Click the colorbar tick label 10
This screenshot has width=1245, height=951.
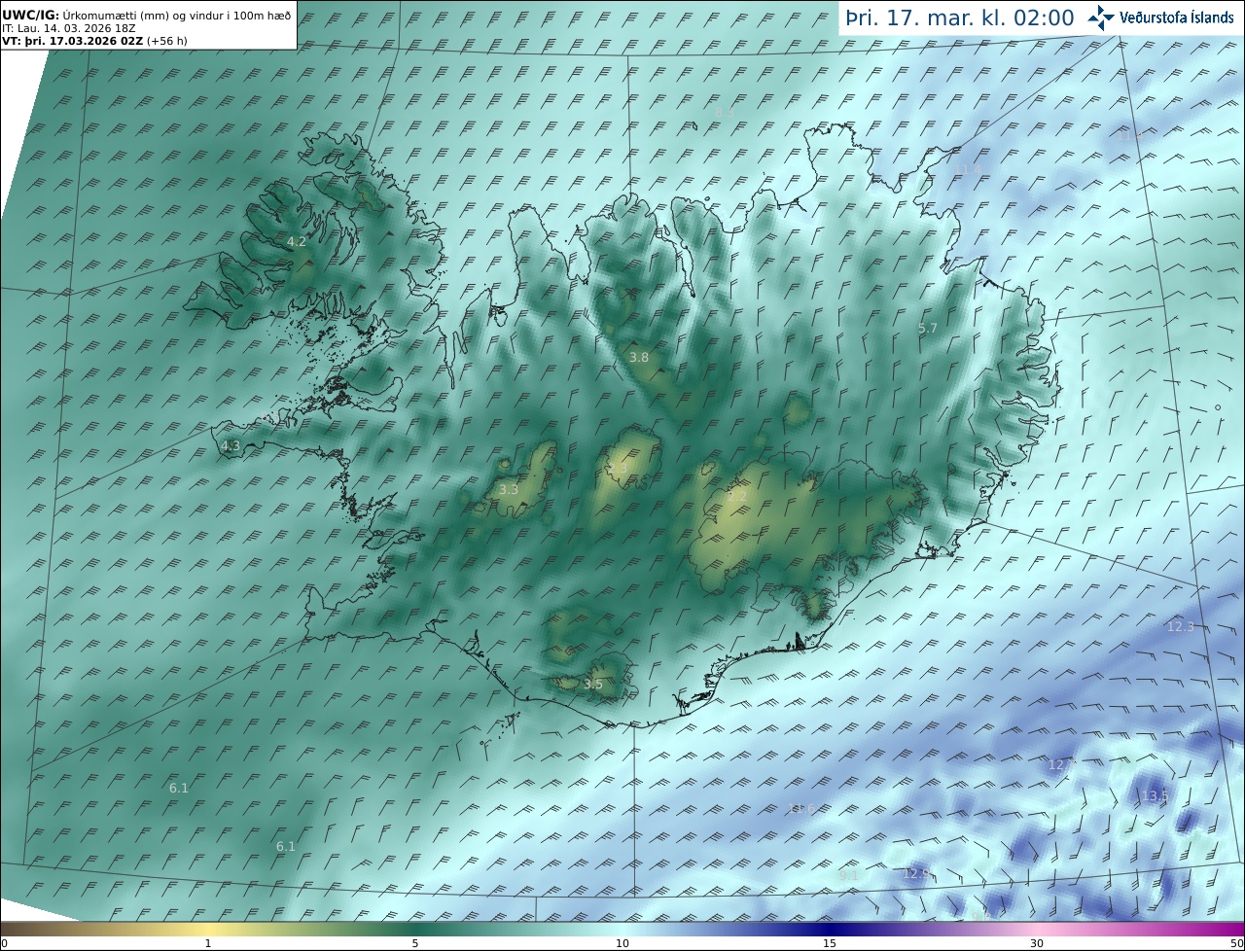point(622,943)
